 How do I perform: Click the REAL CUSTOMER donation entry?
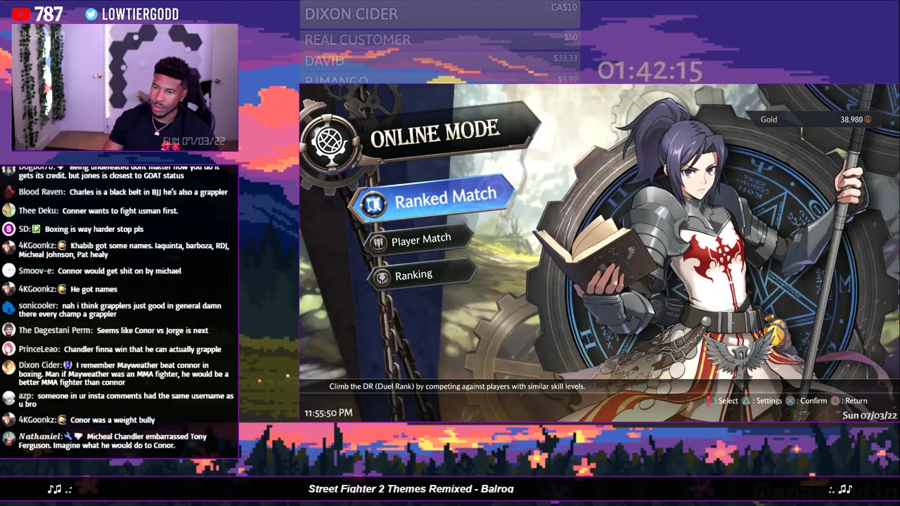tap(441, 39)
